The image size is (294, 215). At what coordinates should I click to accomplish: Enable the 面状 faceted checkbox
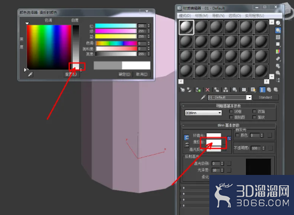[254, 117]
